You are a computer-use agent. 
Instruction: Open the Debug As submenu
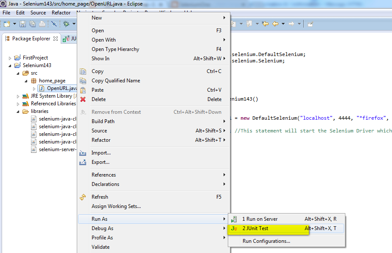click(153, 228)
